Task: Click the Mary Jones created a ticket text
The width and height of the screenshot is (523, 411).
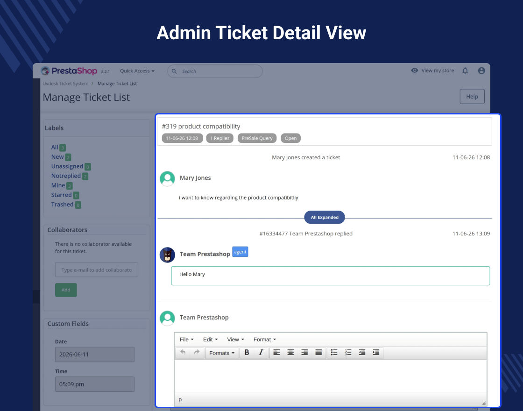Action: pos(306,157)
